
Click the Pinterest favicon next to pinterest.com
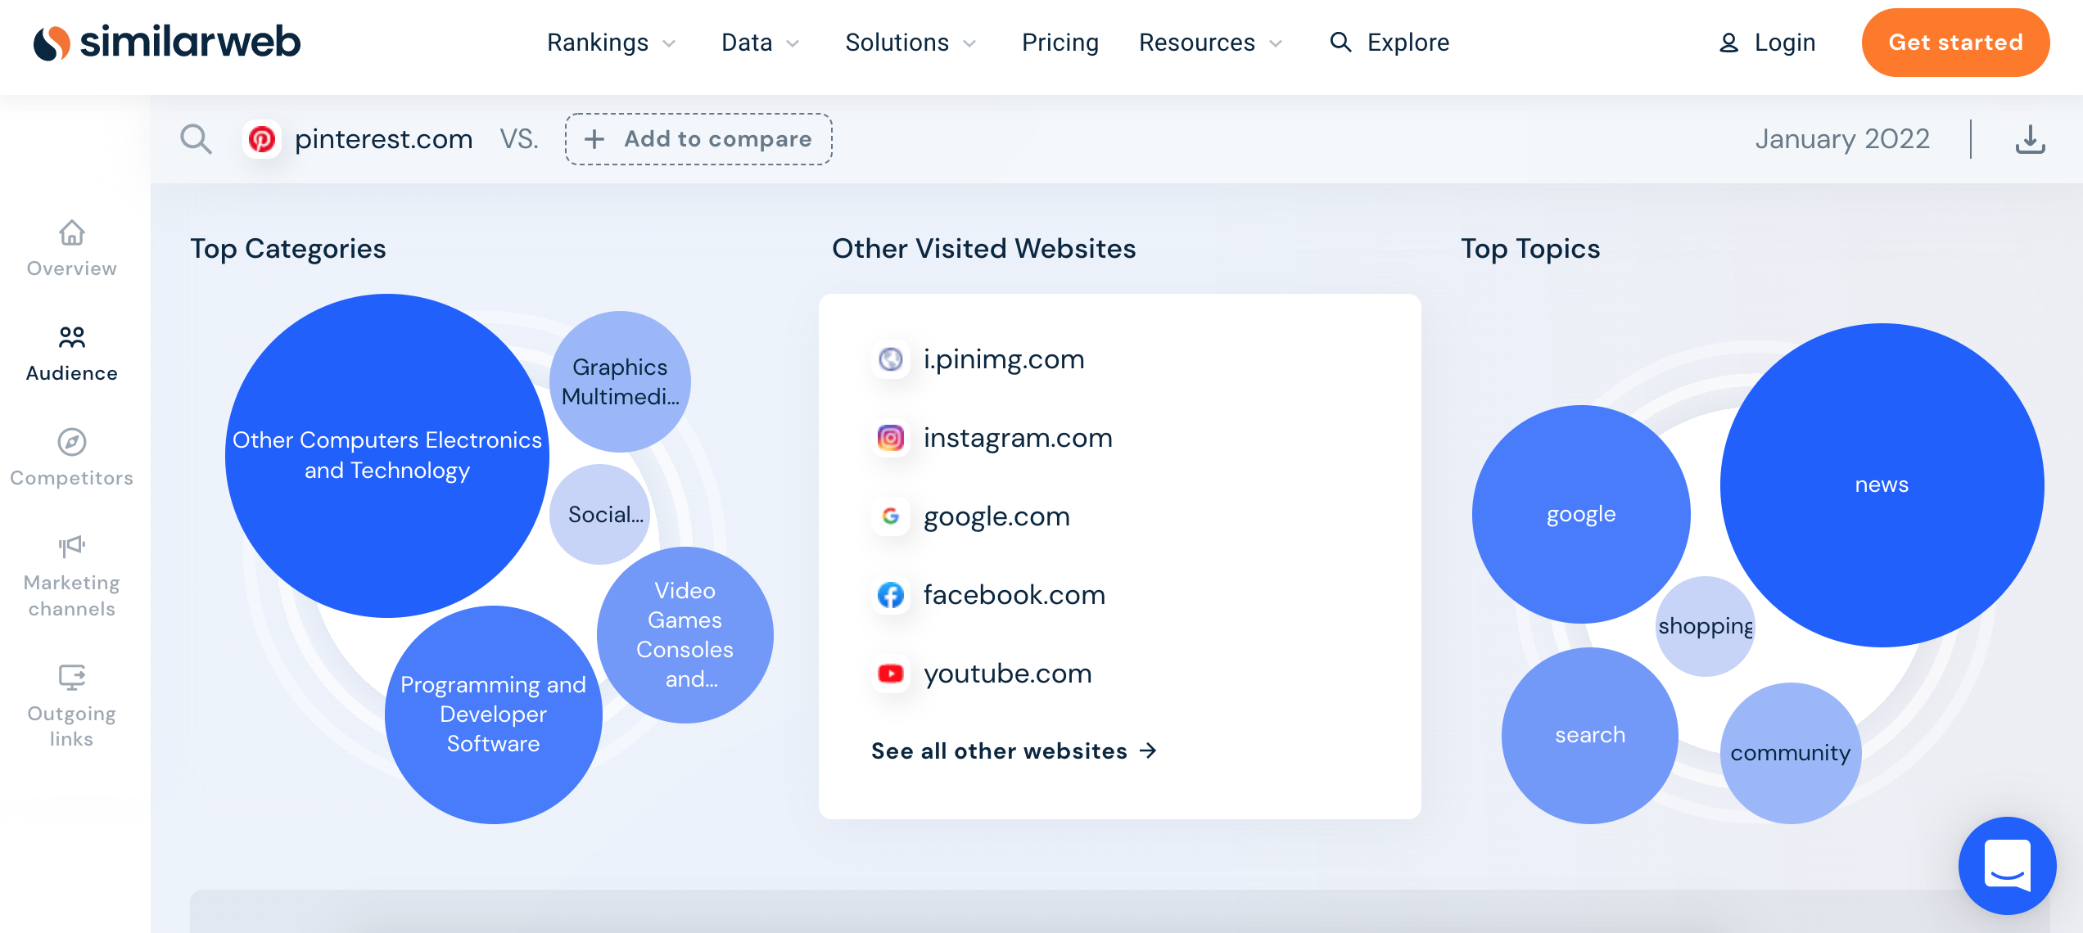pyautogui.click(x=263, y=138)
